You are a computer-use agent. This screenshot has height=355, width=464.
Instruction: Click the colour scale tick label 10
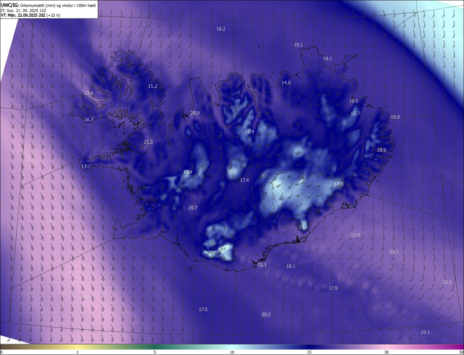(x=232, y=352)
